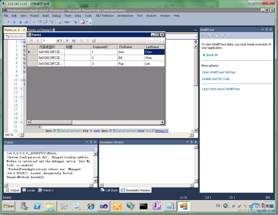This screenshot has height=215, width=278.
Task: Open Internet Explorer from the taskbar
Action: [91, 206]
